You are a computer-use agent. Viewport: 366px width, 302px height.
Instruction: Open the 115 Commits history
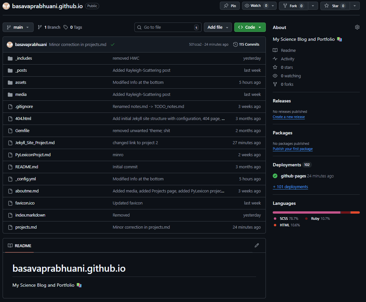coord(246,44)
